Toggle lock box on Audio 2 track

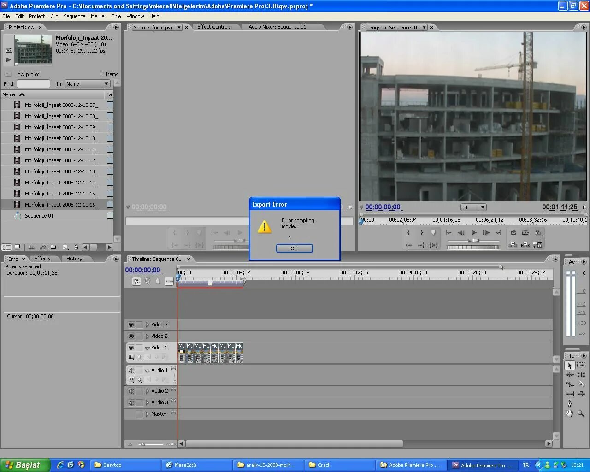click(x=139, y=391)
